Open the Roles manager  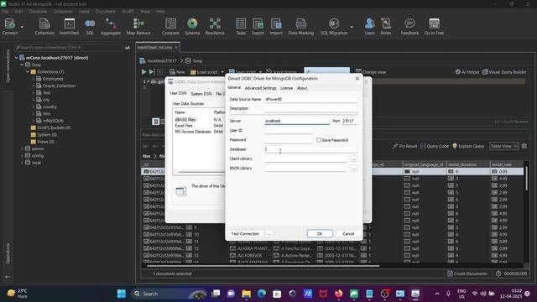(x=386, y=27)
